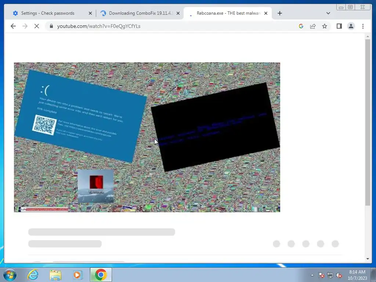The image size is (376, 282).
Task: Click the Show desktop strip
Action: coord(373,275)
